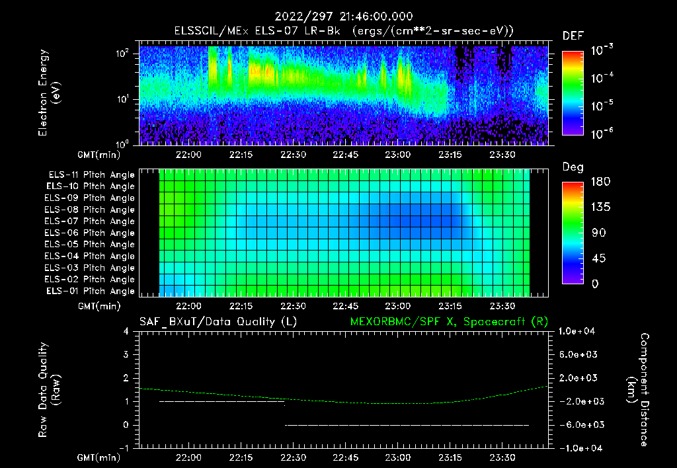Click the 135 value on Deg scale
This screenshot has width=677, height=468.
click(600, 208)
